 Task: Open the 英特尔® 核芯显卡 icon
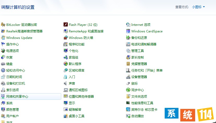click(128, 109)
